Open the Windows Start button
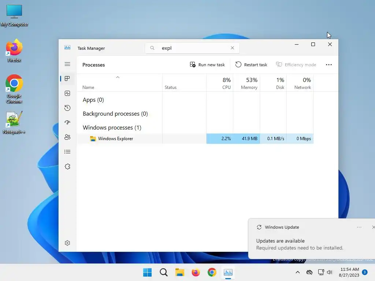 [147, 272]
